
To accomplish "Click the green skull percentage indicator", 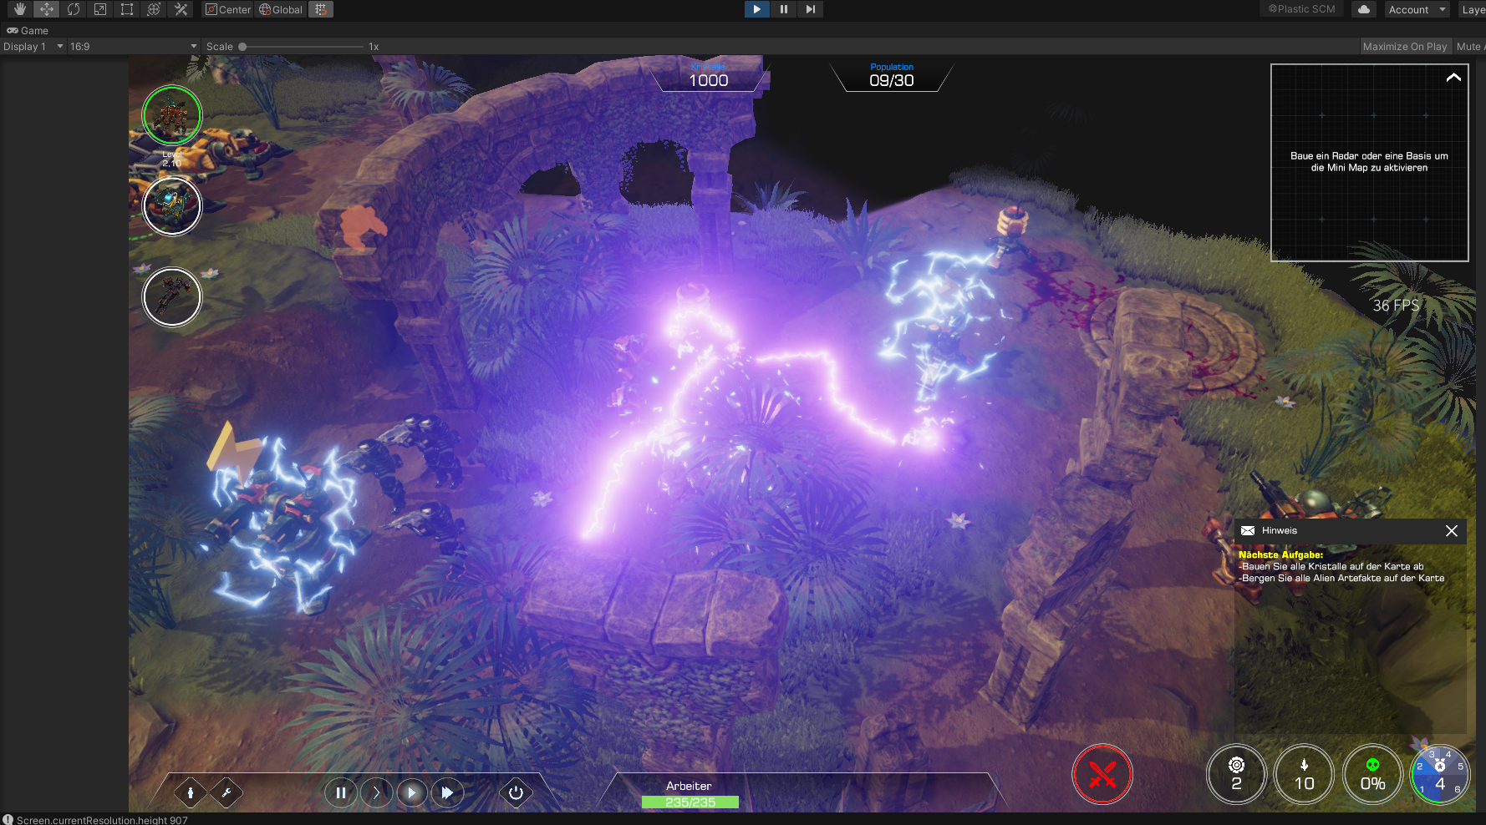I will point(1371,775).
